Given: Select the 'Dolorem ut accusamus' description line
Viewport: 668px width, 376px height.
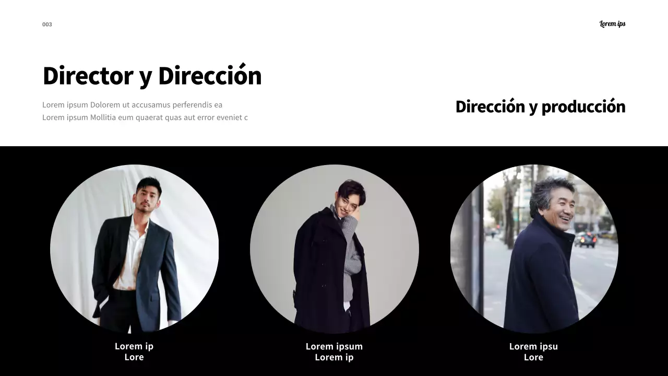Looking at the screenshot, I should (132, 105).
